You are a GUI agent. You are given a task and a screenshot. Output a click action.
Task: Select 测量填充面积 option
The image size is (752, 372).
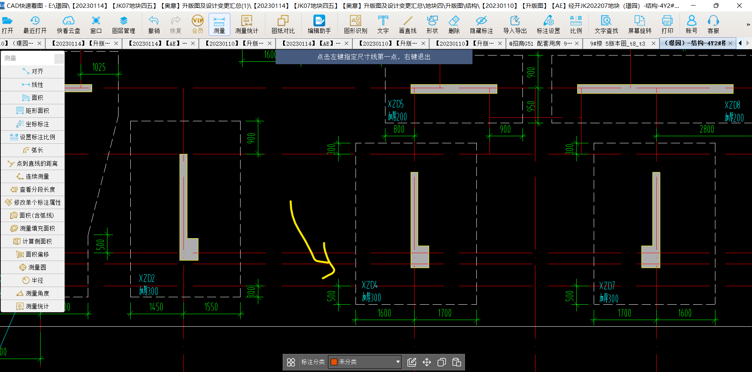click(33, 228)
